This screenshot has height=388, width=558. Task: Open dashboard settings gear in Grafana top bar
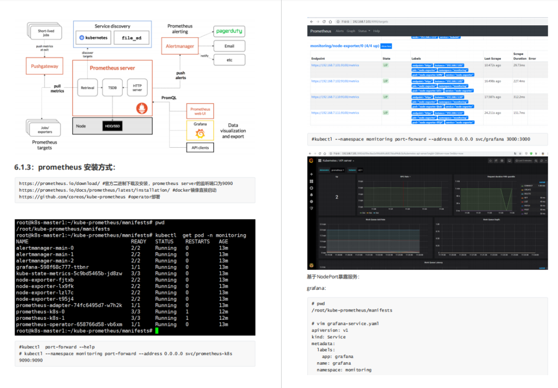[502, 161]
